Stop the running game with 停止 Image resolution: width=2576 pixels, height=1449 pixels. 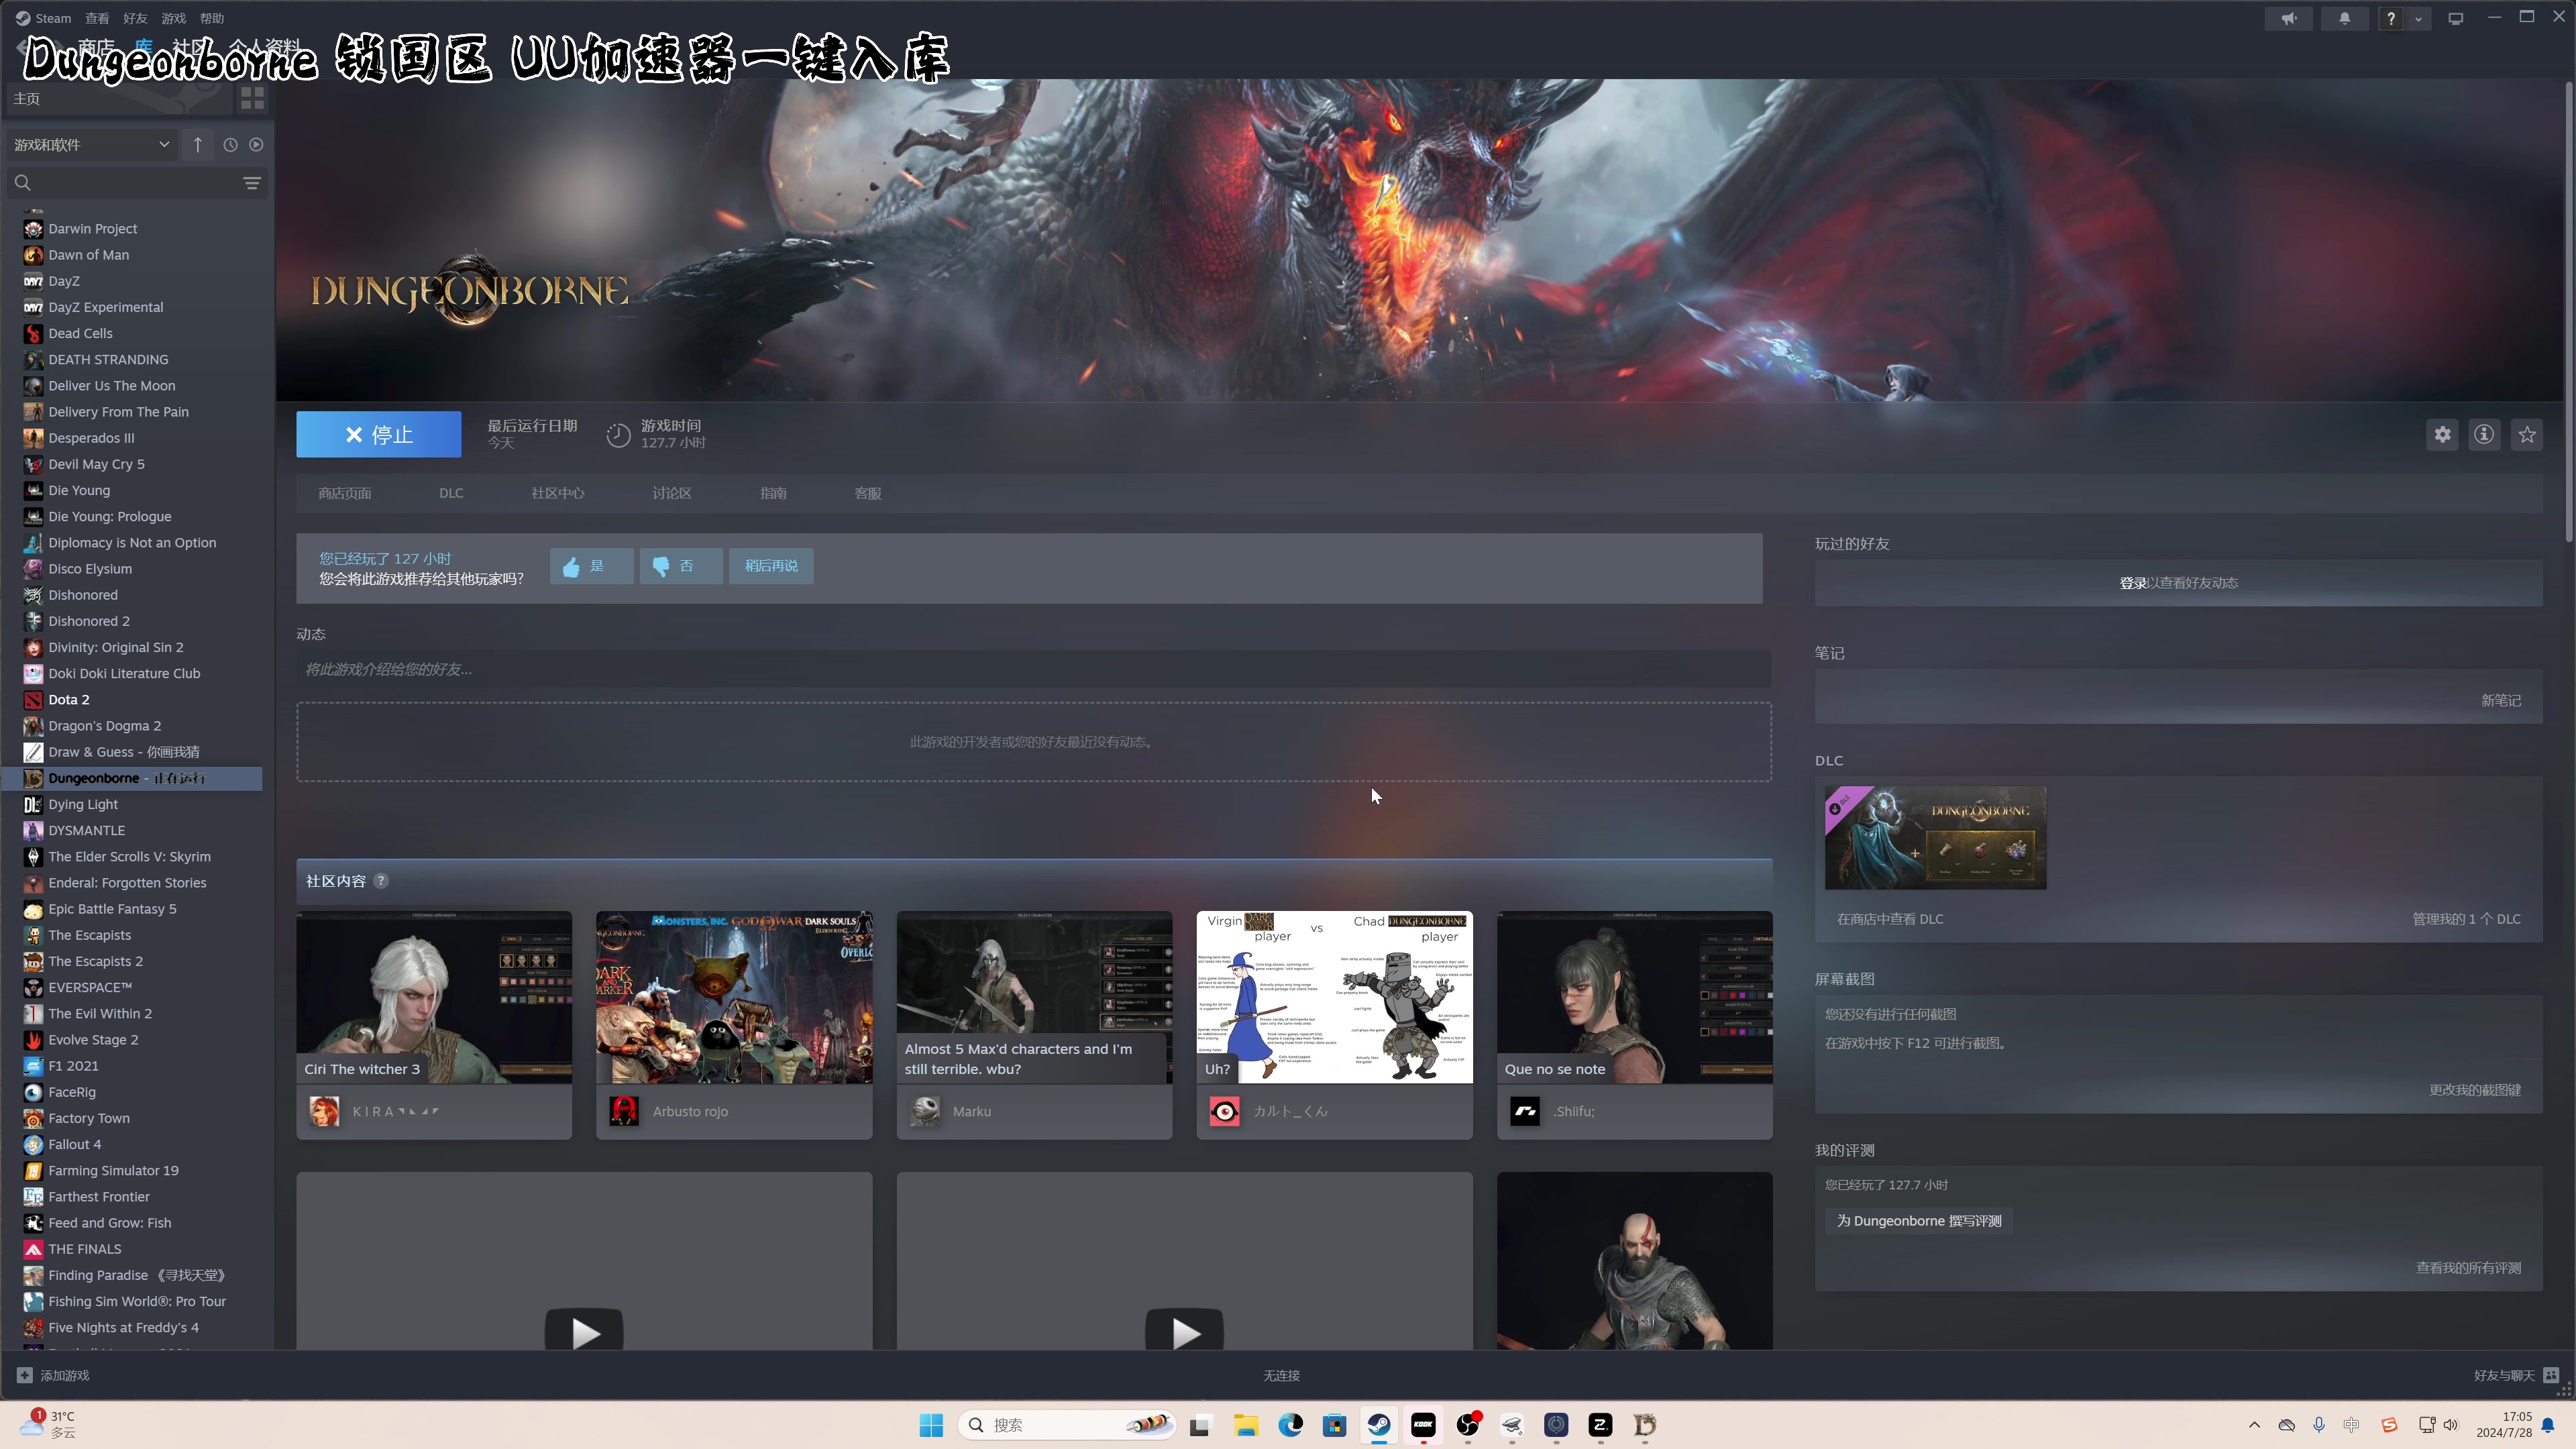pyautogui.click(x=378, y=434)
